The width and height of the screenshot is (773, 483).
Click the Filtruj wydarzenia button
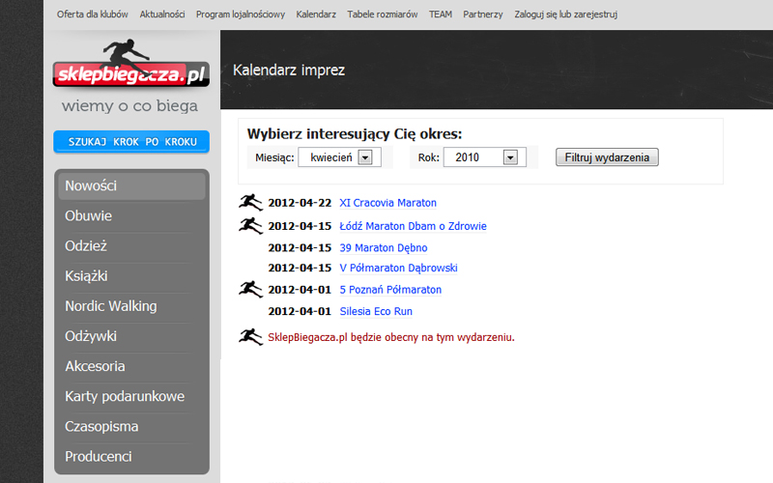[x=607, y=157]
